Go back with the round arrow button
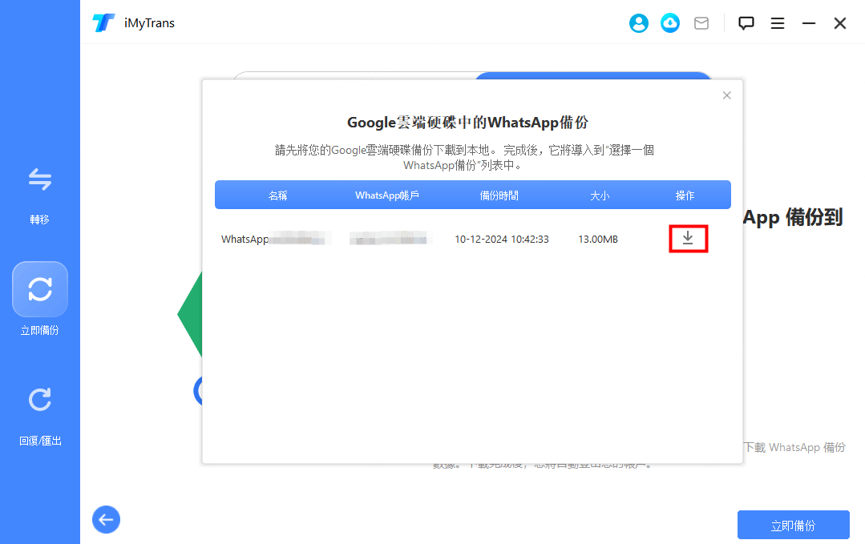This screenshot has width=865, height=544. [106, 519]
